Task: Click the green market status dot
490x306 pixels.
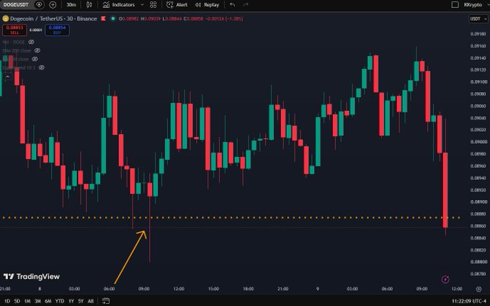Action: (113, 19)
